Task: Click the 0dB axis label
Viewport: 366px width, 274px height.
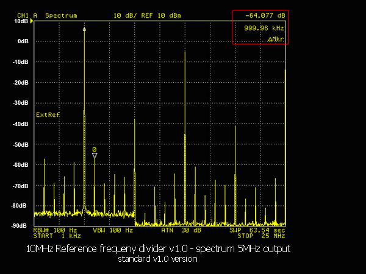Action: 23,41
